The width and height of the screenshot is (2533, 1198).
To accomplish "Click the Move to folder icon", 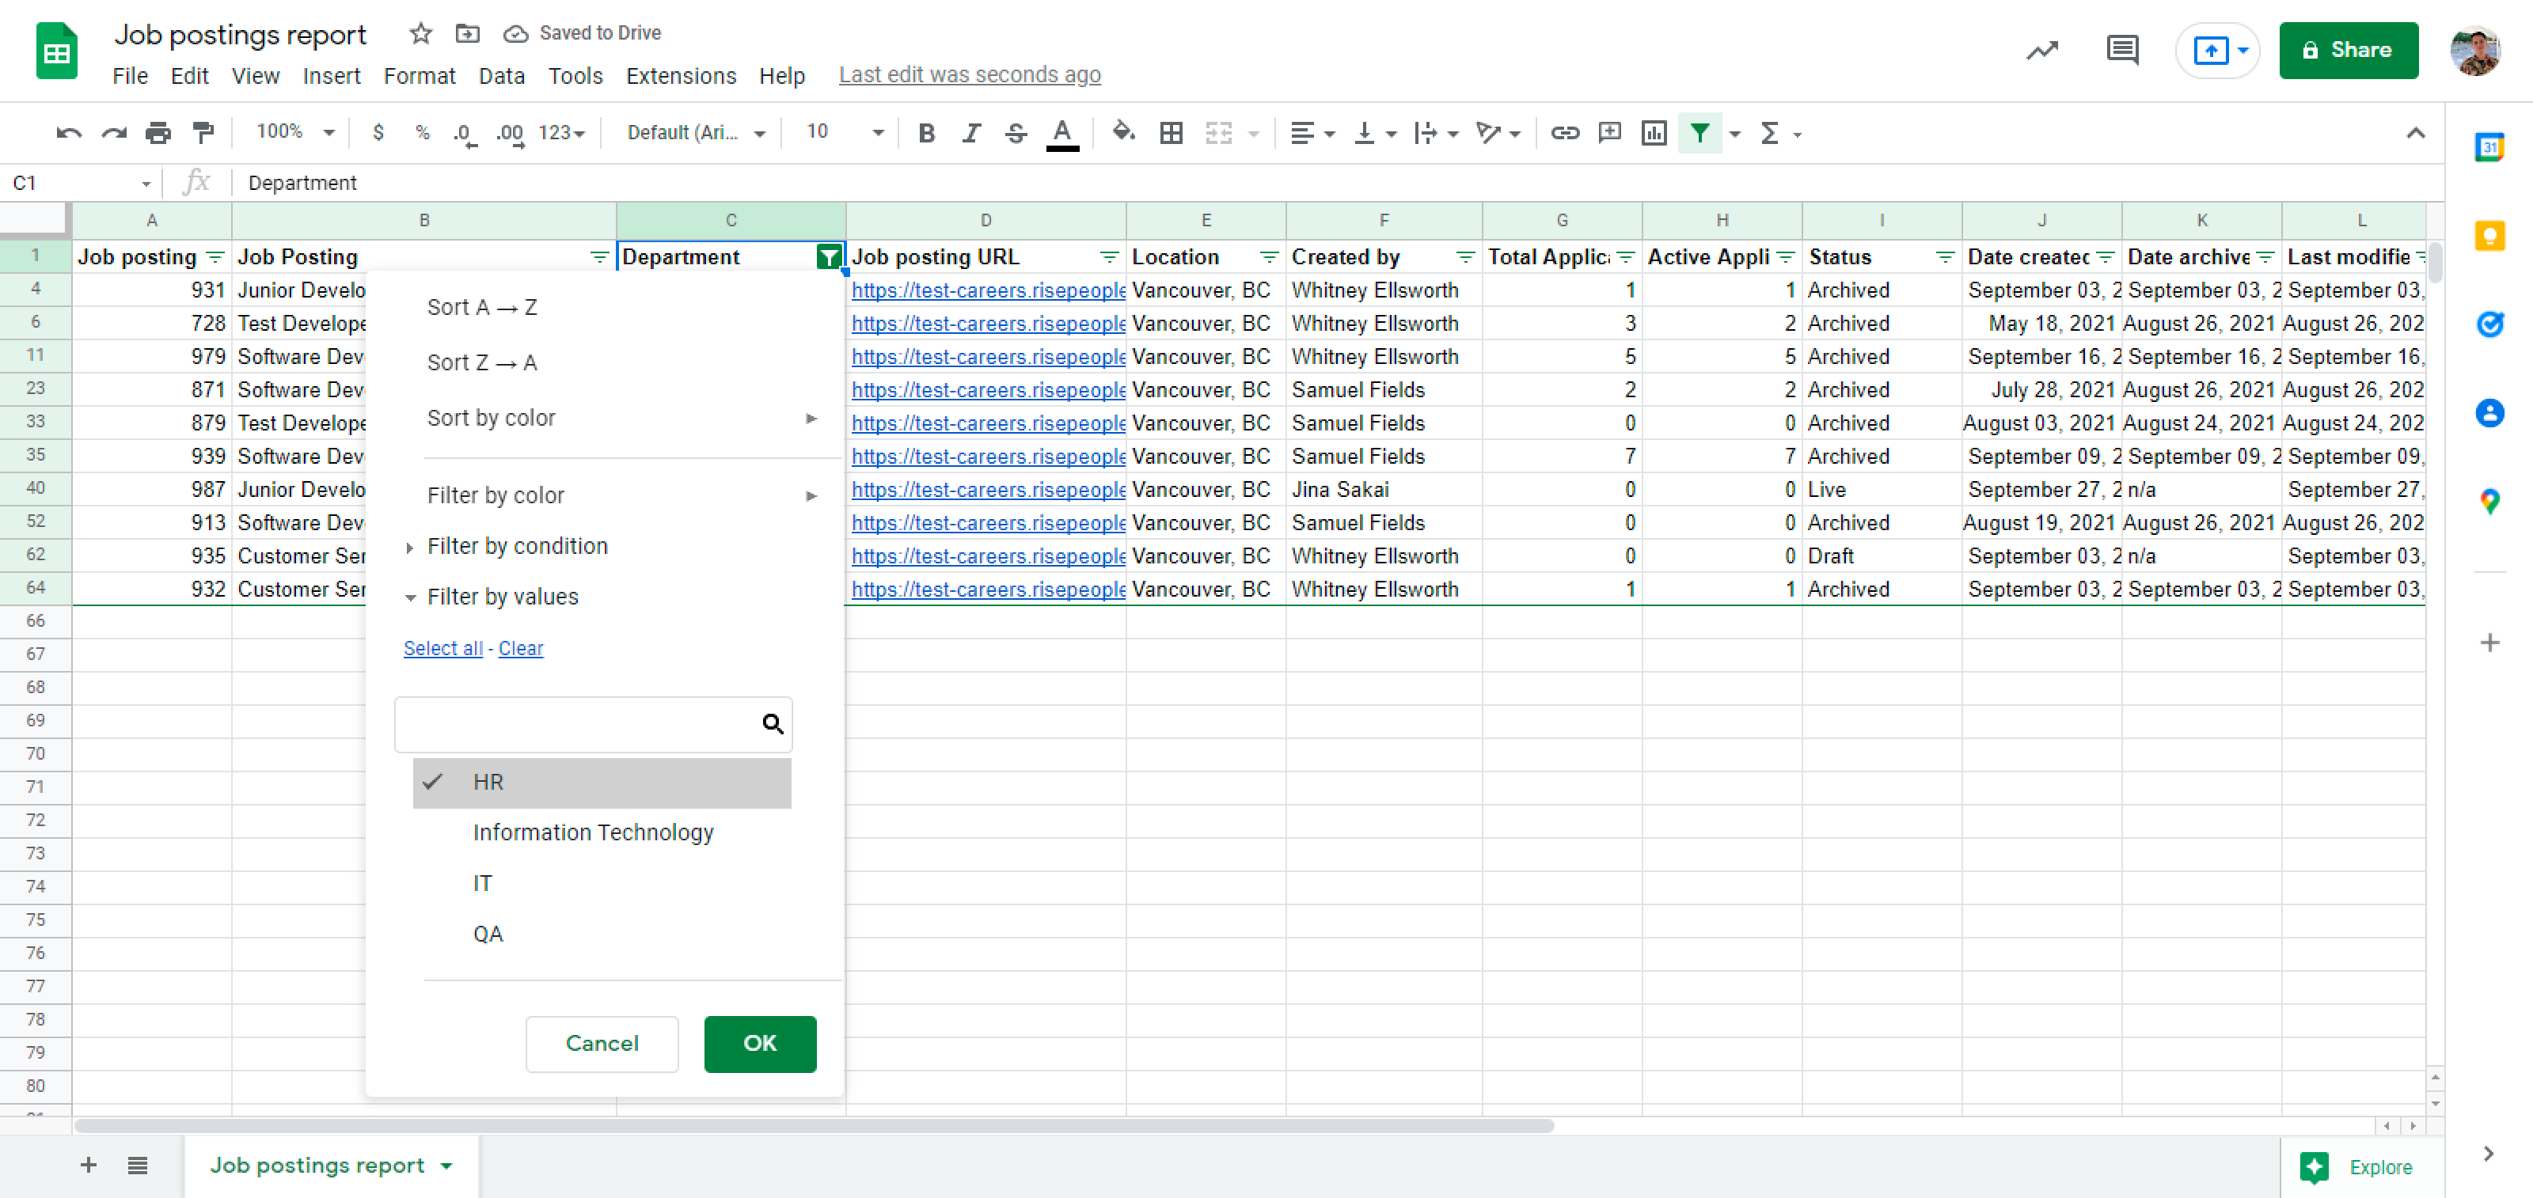I will click(x=468, y=33).
